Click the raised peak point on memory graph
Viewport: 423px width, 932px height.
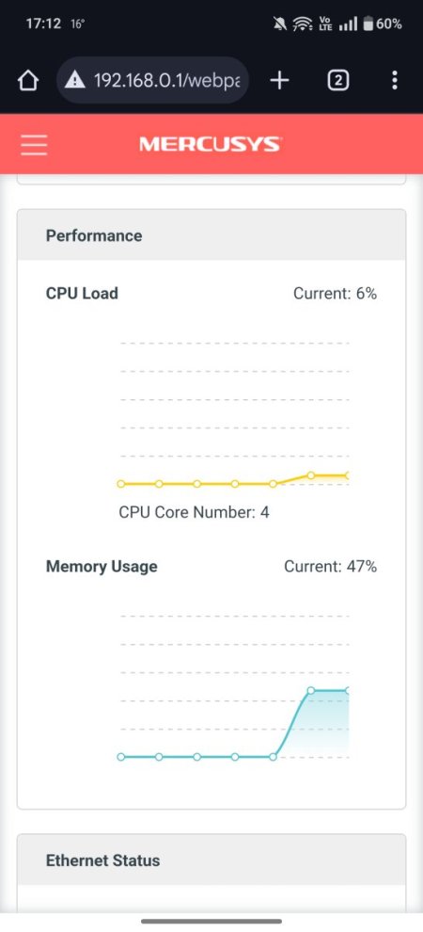tap(310, 690)
